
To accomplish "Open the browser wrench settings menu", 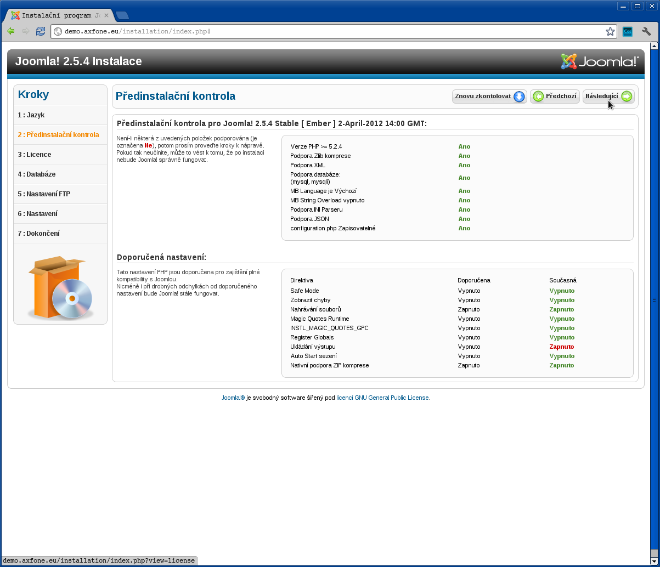I will click(x=646, y=31).
